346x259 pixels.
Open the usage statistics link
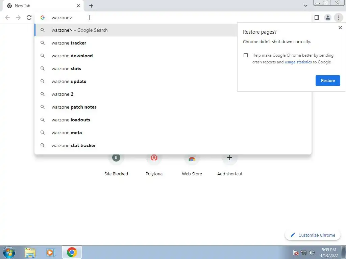click(x=298, y=62)
